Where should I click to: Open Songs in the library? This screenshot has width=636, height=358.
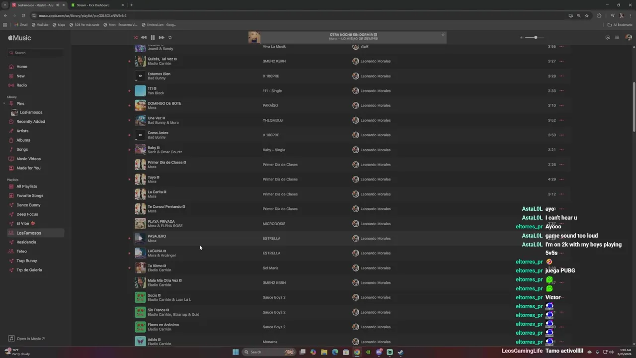click(x=22, y=149)
